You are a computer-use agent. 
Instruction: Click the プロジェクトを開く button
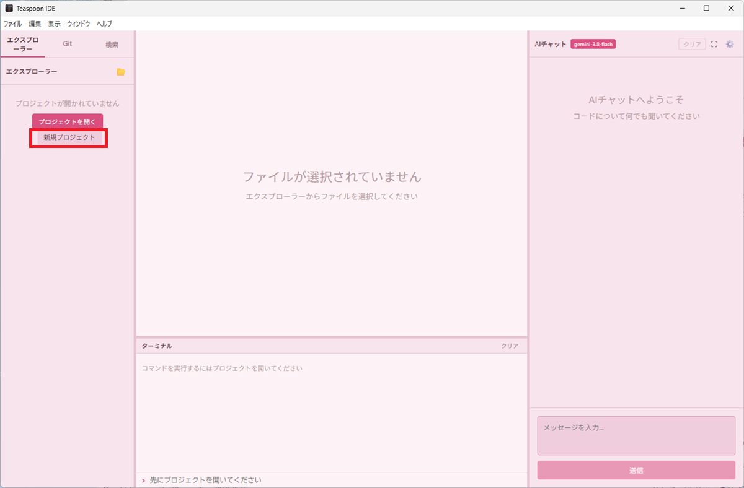coord(68,121)
